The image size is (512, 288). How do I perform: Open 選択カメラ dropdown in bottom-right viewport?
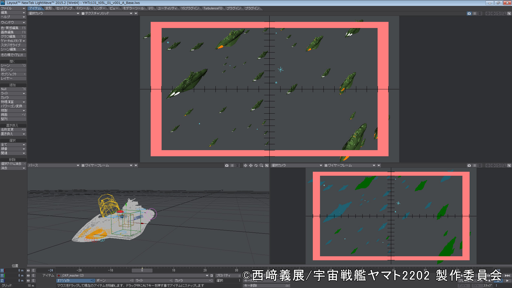point(297,165)
